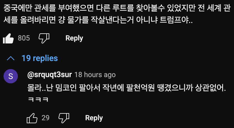Dislike the reply from @srquqt3sur

tap(64, 118)
